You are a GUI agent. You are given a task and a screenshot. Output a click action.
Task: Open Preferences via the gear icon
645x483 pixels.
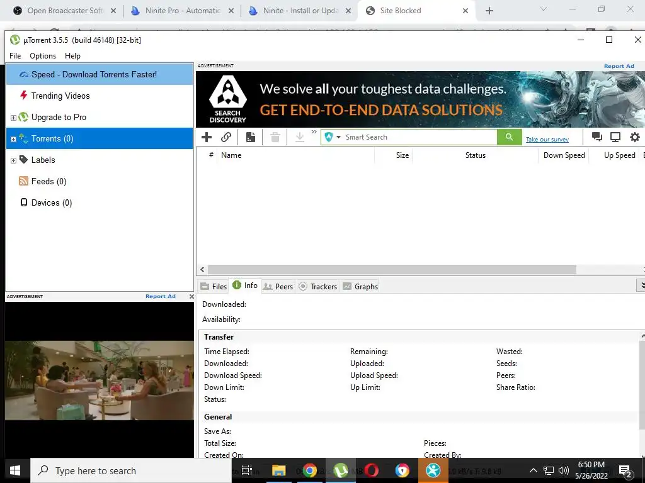[x=635, y=137]
